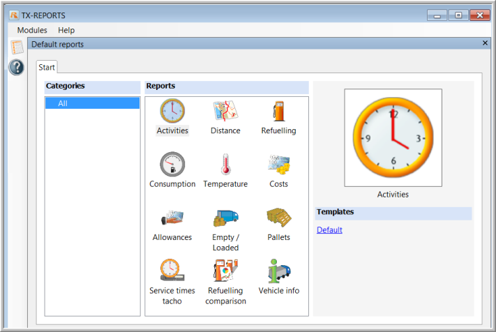Select the All category
This screenshot has height=332, width=496.
point(92,103)
